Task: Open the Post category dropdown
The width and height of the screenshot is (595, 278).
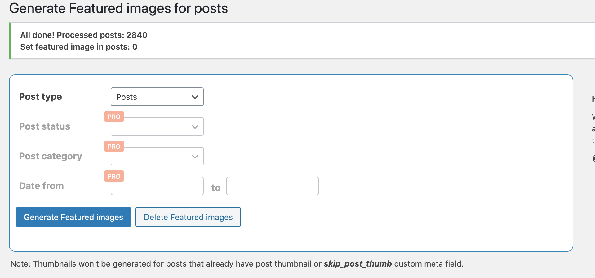Action: point(157,156)
